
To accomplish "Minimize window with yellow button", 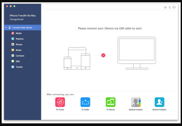I will click(x=11, y=6).
